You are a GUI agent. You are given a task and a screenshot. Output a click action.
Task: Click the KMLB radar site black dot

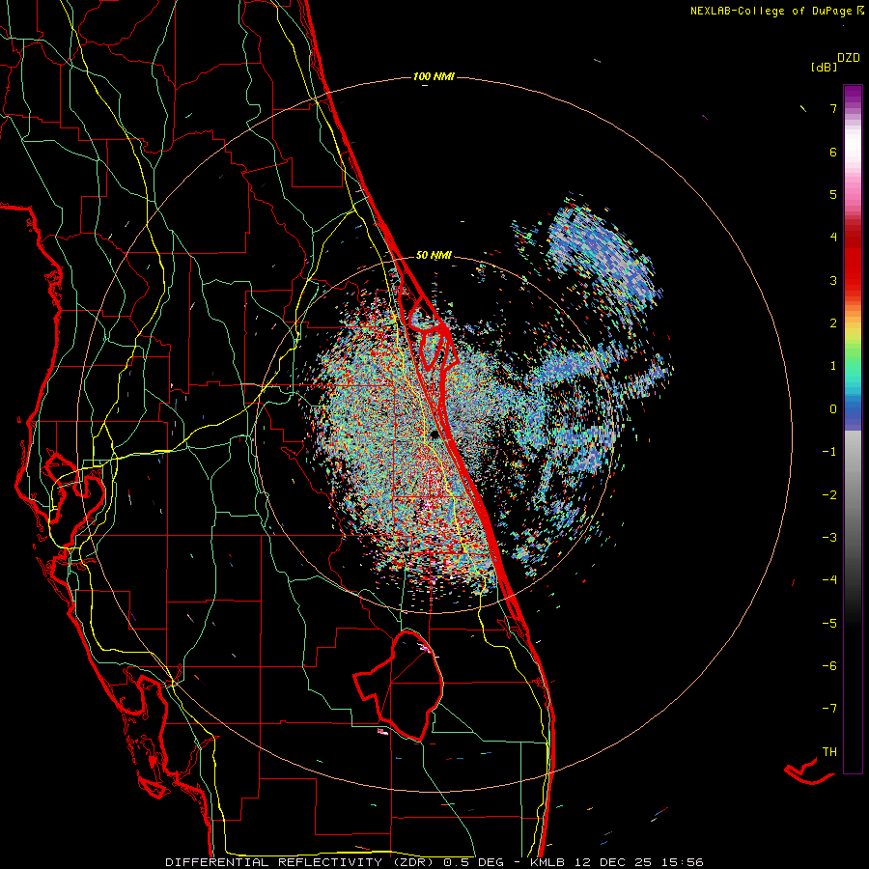click(x=434, y=434)
